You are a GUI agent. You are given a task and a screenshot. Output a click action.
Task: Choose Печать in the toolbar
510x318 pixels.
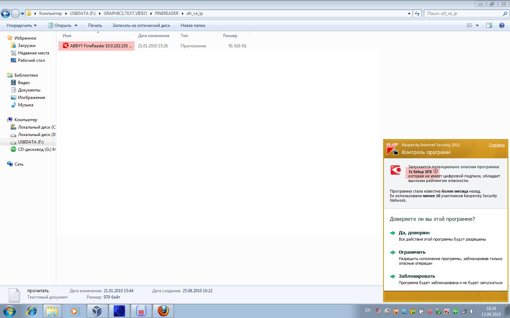[x=95, y=25]
